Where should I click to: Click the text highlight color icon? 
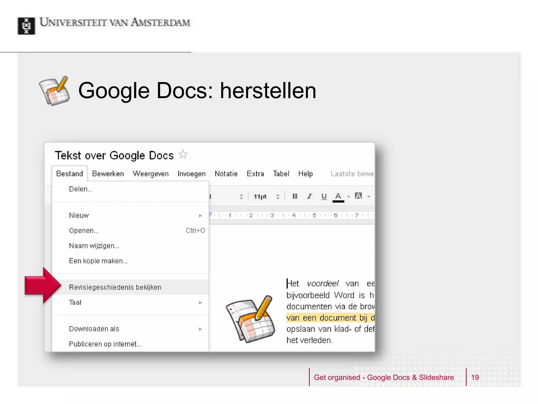pyautogui.click(x=358, y=196)
